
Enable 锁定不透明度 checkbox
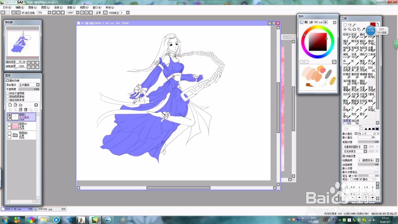tap(8, 93)
